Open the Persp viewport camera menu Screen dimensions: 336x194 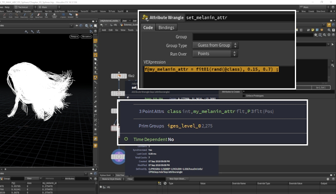click(75, 37)
